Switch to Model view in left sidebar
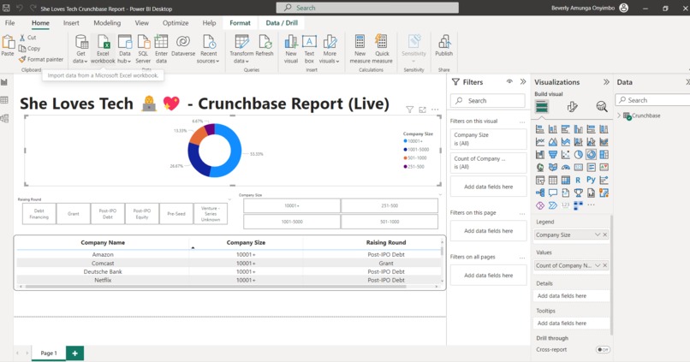690x362 pixels. click(4, 118)
